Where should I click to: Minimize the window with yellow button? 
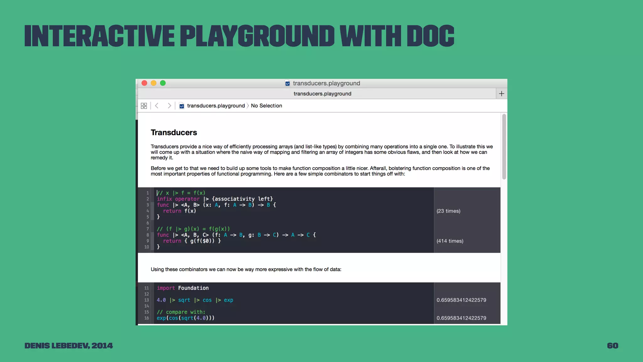click(x=154, y=83)
